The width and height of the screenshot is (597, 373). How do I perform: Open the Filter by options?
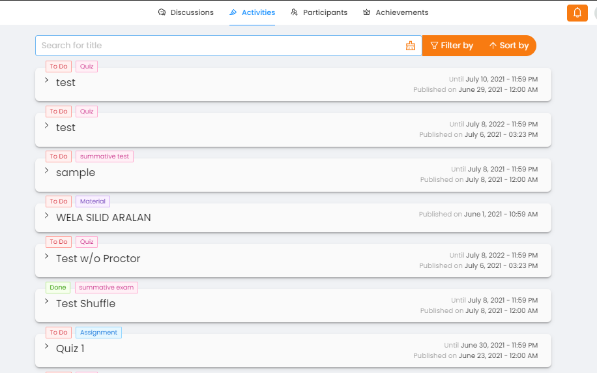pos(452,46)
